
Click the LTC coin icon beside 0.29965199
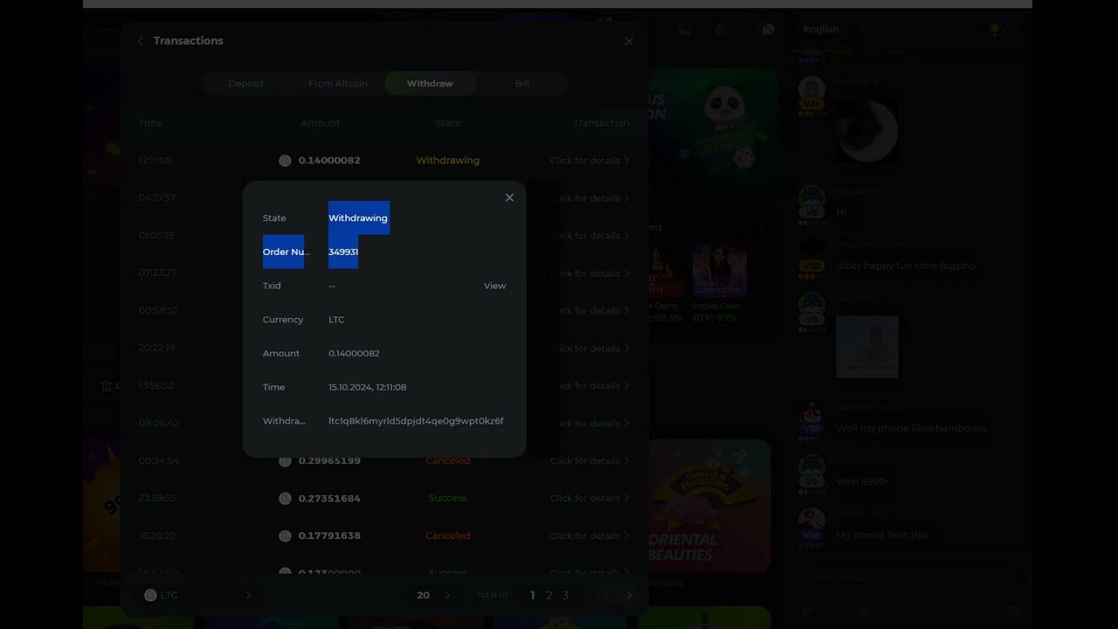[285, 460]
